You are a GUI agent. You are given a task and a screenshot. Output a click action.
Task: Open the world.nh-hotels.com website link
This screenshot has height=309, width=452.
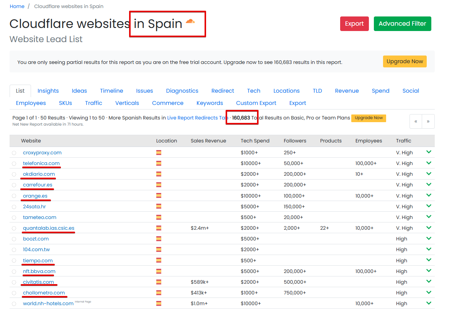[x=48, y=304]
